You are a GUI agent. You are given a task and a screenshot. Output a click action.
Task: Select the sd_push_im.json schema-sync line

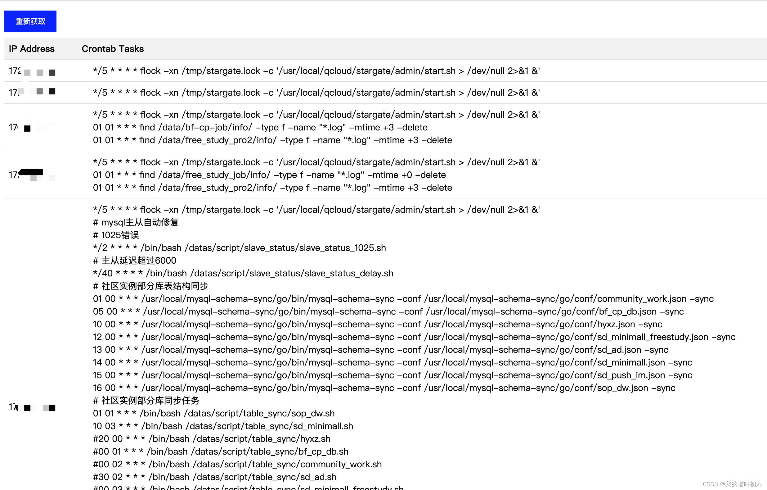pos(392,375)
